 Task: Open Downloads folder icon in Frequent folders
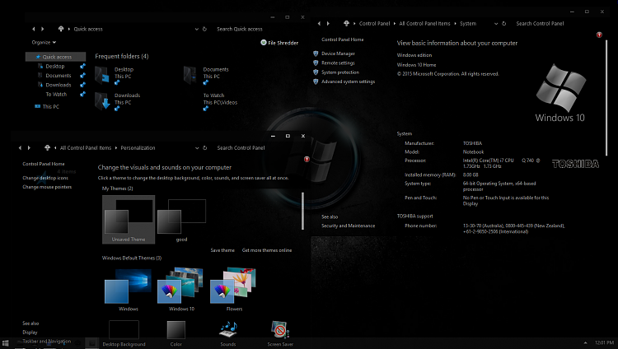click(x=102, y=101)
